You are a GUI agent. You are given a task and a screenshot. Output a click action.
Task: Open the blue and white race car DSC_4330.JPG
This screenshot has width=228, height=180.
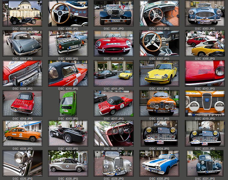(159, 163)
